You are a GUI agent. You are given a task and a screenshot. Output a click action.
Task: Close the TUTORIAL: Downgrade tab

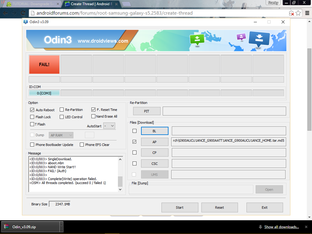pos(58,4)
